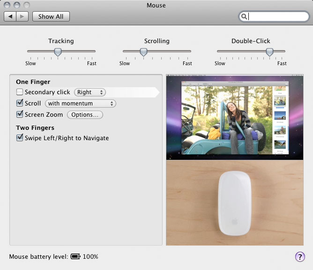Enable the Secondary click checkbox

click(20, 92)
